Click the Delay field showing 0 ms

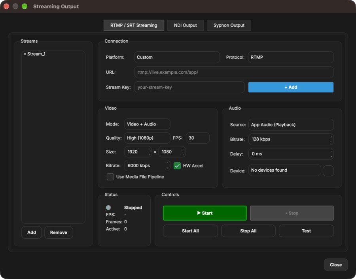pos(291,154)
